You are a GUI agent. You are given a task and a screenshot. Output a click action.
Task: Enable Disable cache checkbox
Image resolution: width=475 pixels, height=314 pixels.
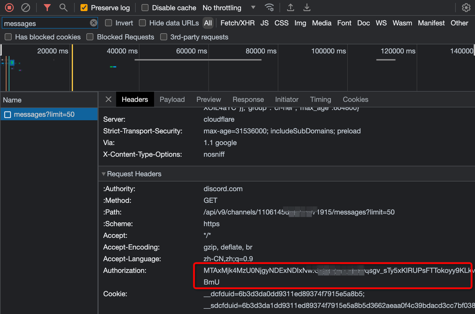pyautogui.click(x=145, y=8)
